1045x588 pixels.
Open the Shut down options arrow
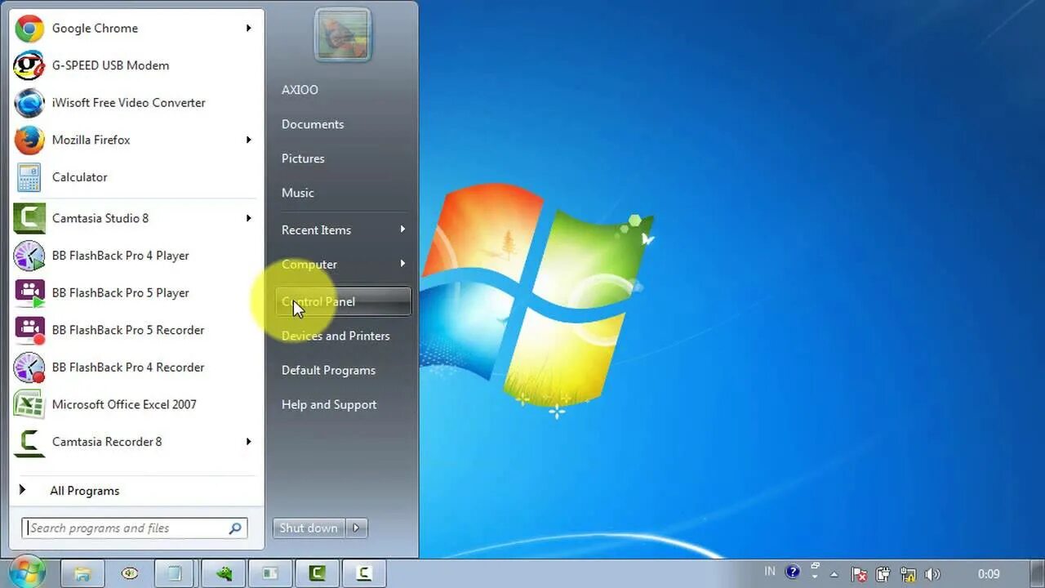coord(356,528)
